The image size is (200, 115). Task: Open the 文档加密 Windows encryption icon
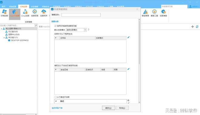tap(4, 13)
